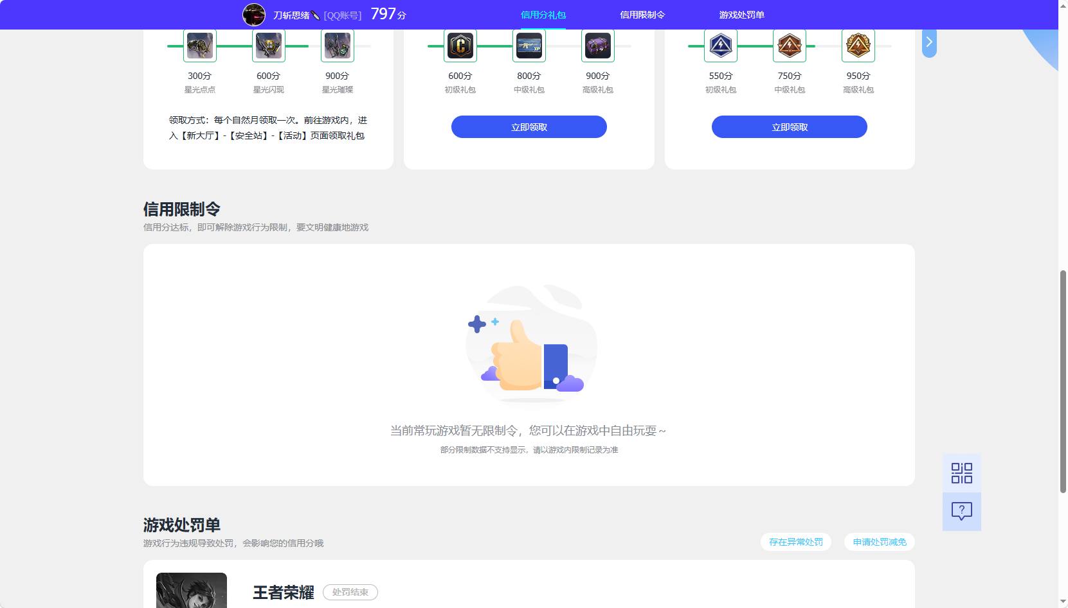The width and height of the screenshot is (1068, 608).
Task: Click username 刀斩思绪 in header
Action: [296, 15]
